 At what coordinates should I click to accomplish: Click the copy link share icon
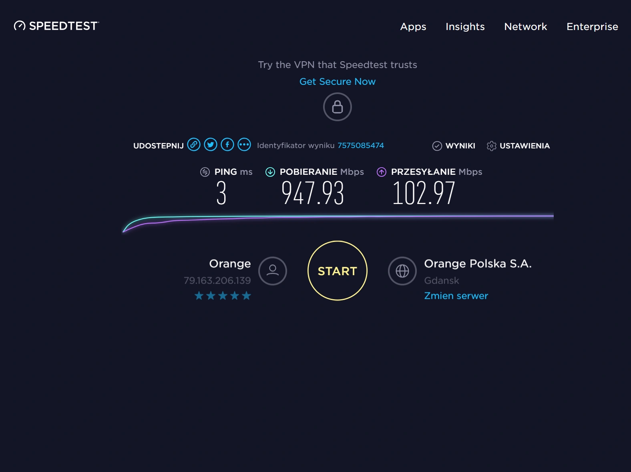coord(194,144)
